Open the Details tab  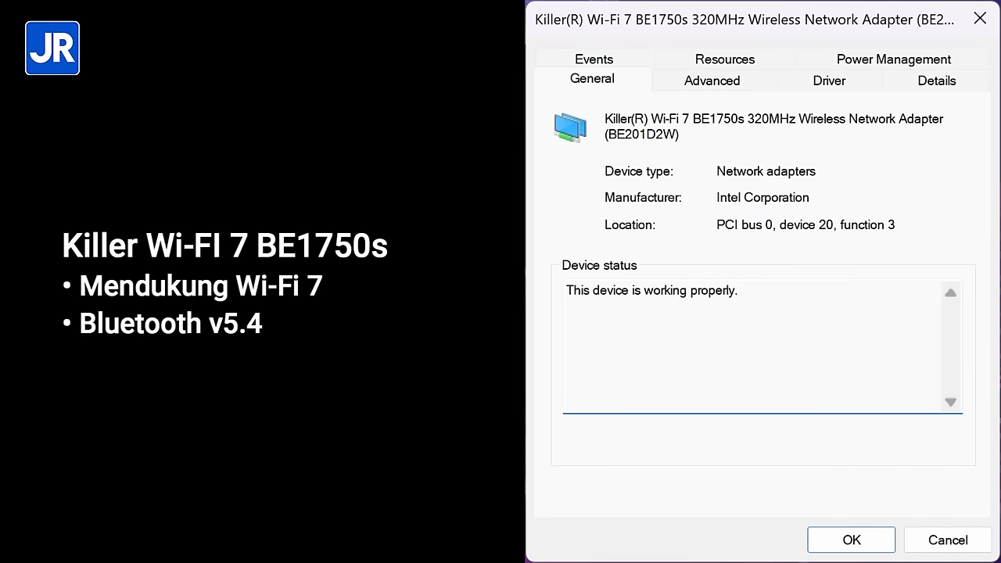[x=936, y=81]
